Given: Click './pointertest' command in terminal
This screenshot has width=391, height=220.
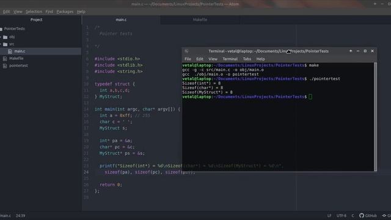Looking at the screenshot, I should point(324,79).
